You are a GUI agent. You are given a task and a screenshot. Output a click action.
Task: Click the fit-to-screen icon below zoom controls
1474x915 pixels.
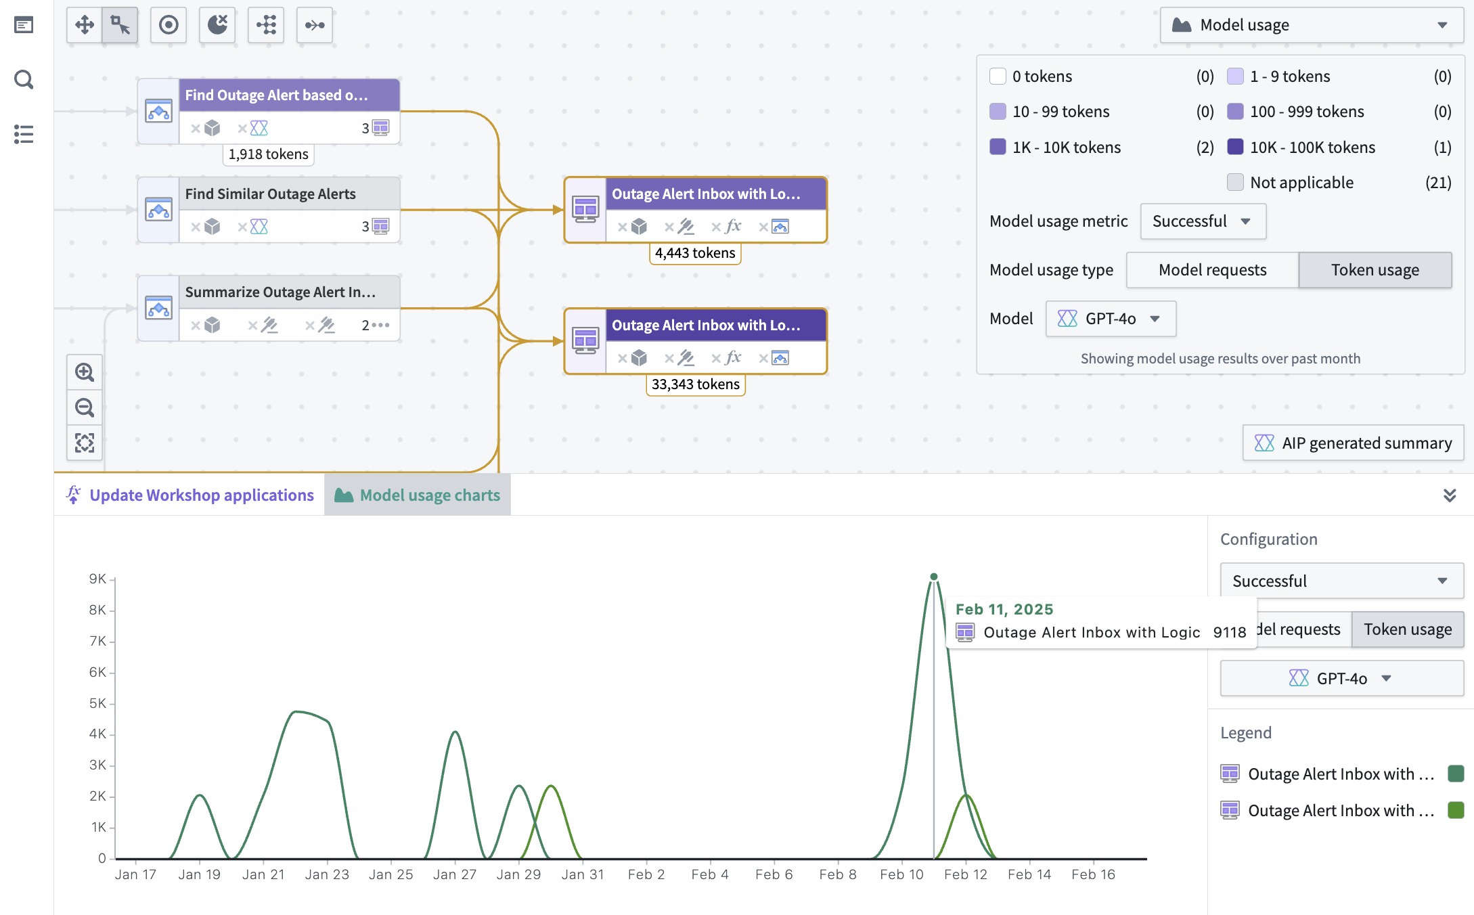pyautogui.click(x=84, y=443)
